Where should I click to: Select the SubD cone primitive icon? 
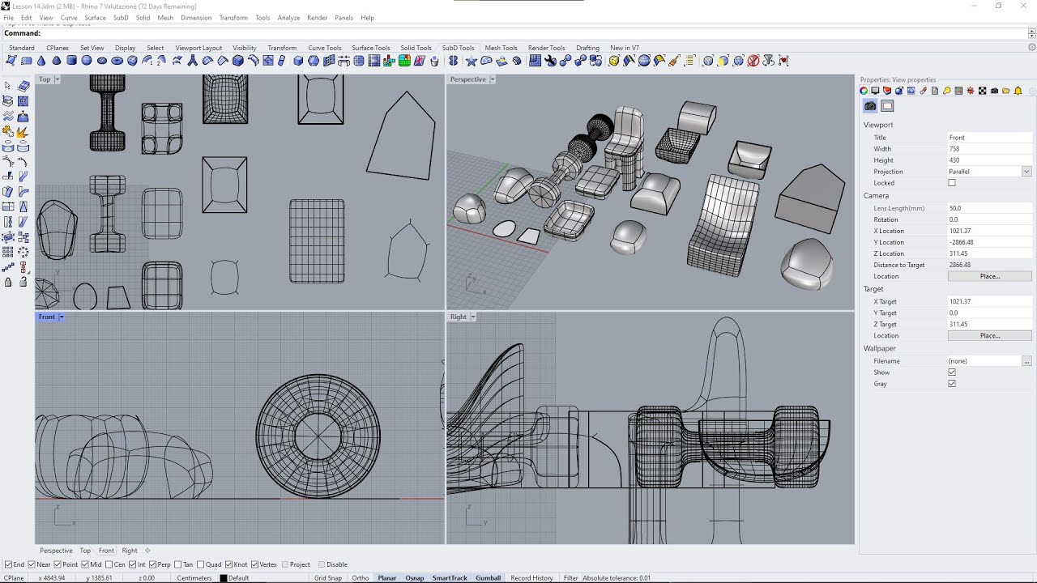(41, 61)
